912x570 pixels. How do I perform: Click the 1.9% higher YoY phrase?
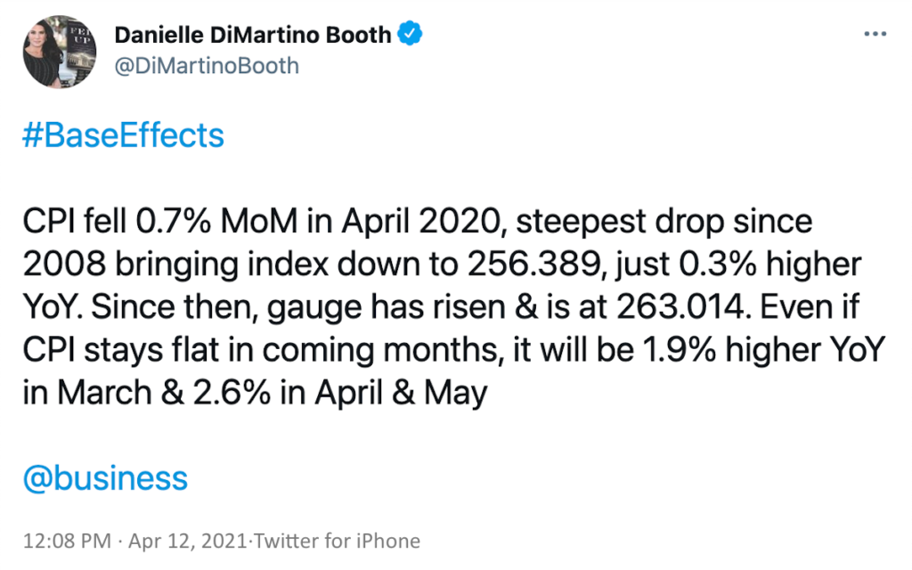pos(763,350)
